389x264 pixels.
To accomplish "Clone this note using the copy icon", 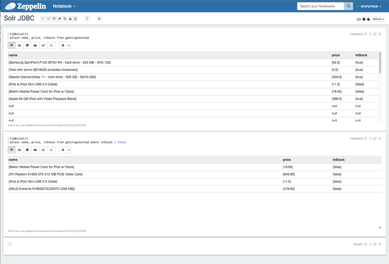I will [65, 19].
